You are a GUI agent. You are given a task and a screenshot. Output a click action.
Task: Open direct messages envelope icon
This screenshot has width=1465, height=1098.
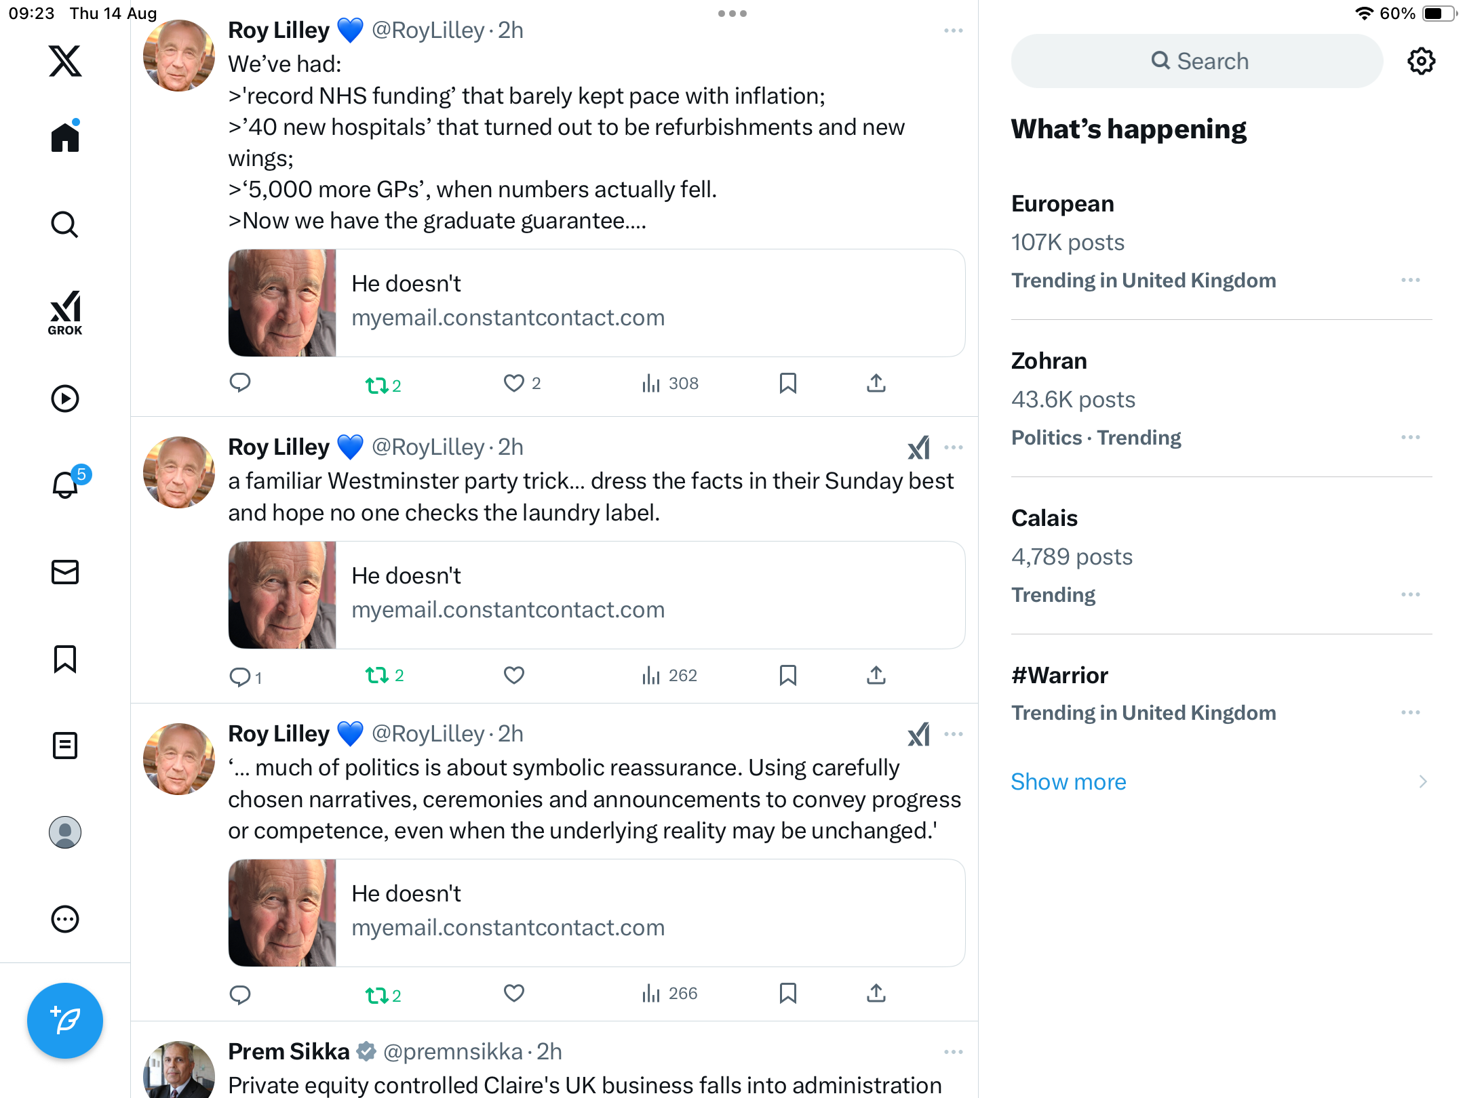(65, 572)
